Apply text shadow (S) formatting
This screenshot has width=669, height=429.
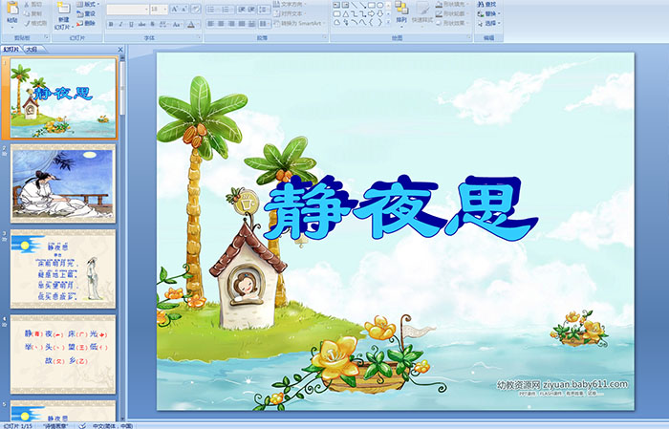tap(152, 24)
